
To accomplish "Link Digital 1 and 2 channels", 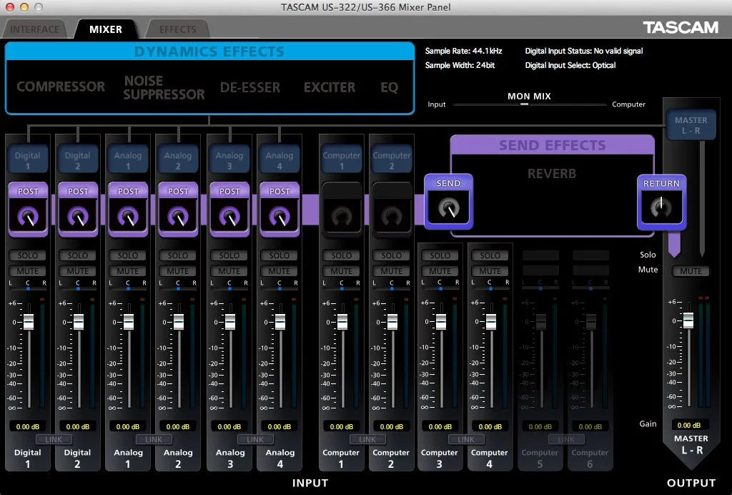I will 54,439.
